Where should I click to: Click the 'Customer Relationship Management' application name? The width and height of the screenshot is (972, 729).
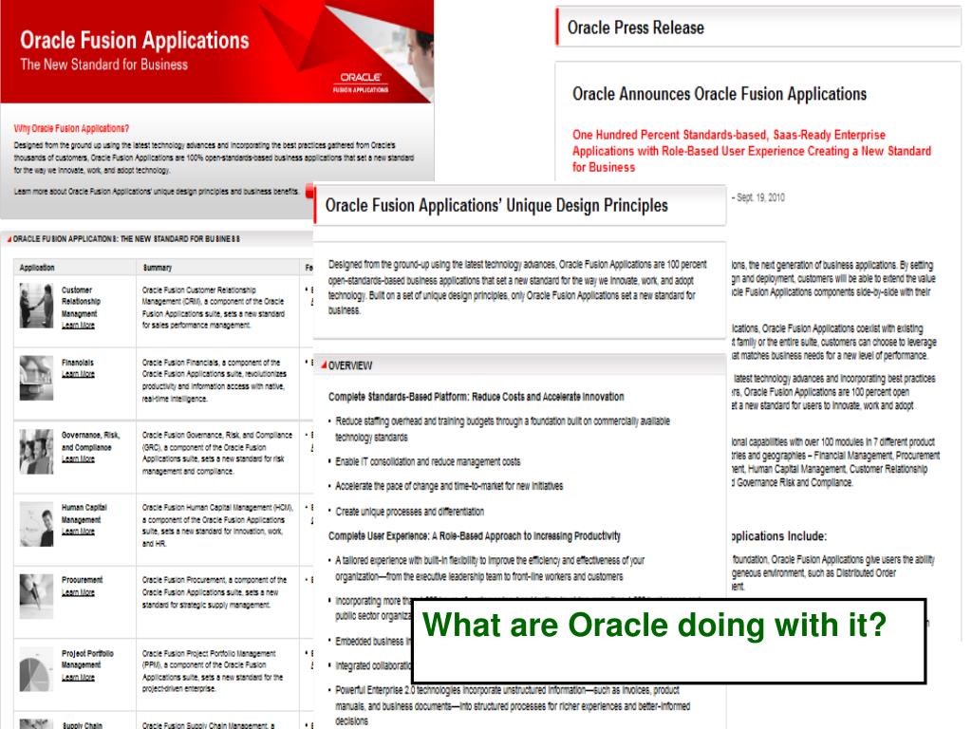click(x=81, y=301)
